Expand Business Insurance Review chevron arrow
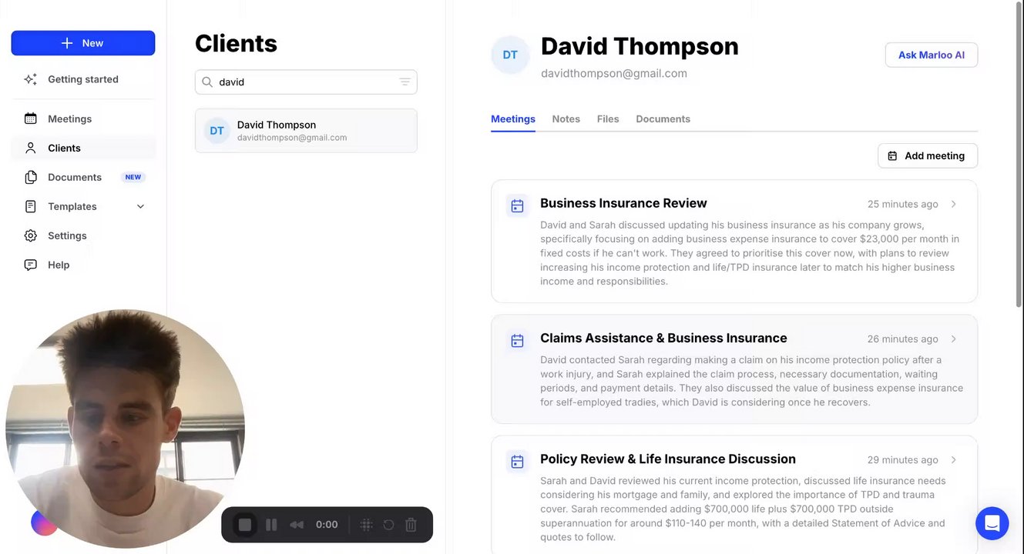 click(x=954, y=204)
